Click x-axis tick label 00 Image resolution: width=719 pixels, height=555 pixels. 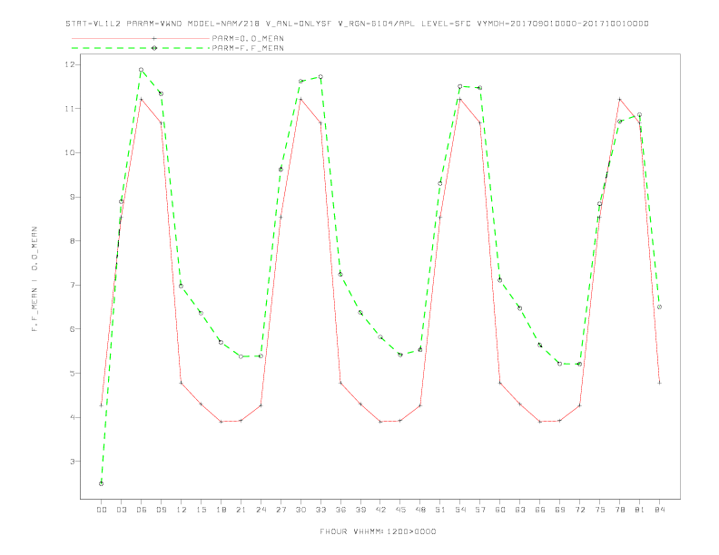(x=102, y=510)
